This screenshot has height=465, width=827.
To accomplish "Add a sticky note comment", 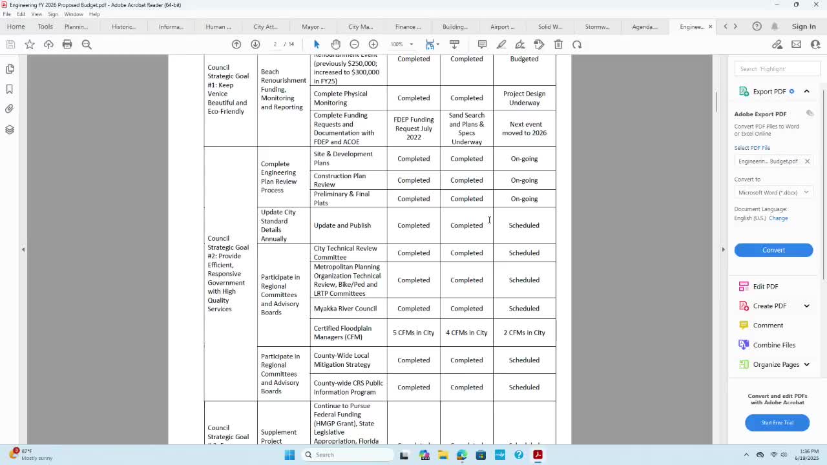I will tap(482, 44).
